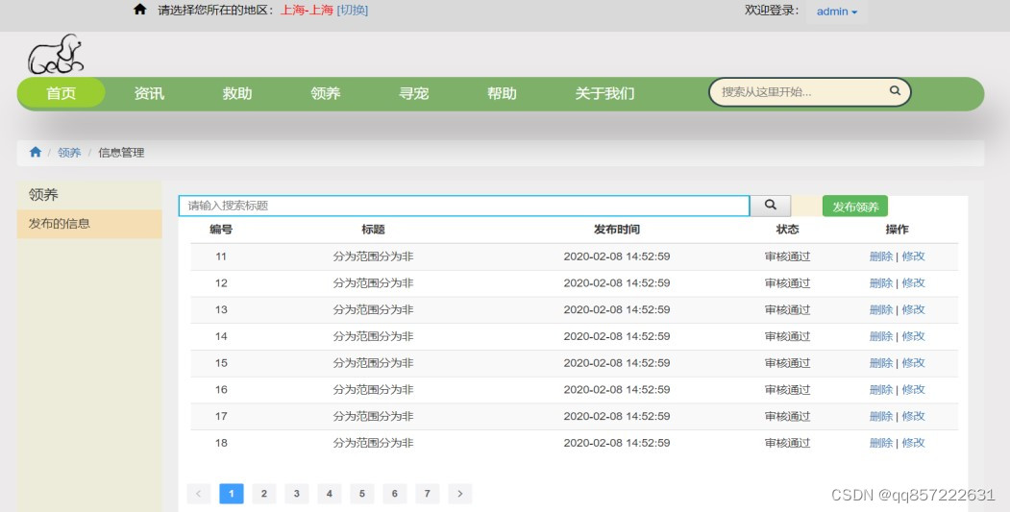Select 发布的信息 in the sidebar
Image resolution: width=1010 pixels, height=512 pixels.
coord(89,224)
